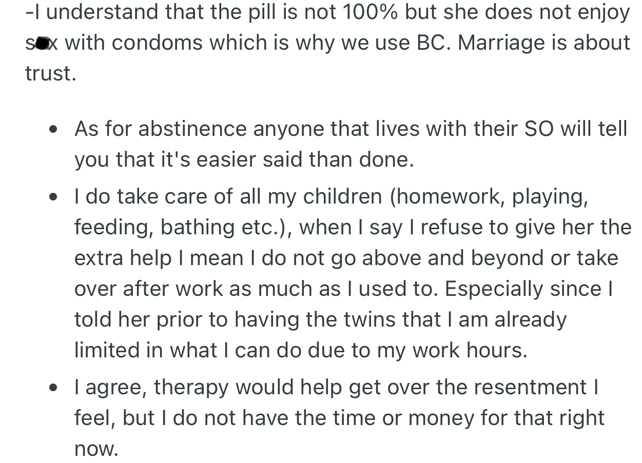
Task: Click the bullet before 'I do take care'
Action: (53, 197)
